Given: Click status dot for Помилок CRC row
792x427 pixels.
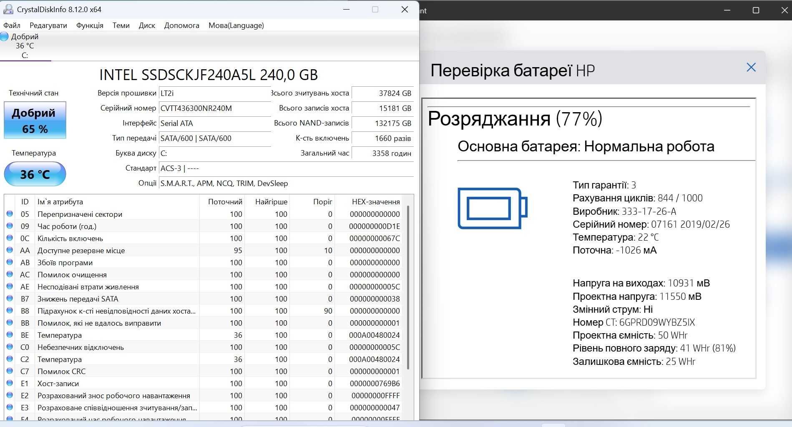Looking at the screenshot, I should click(10, 371).
